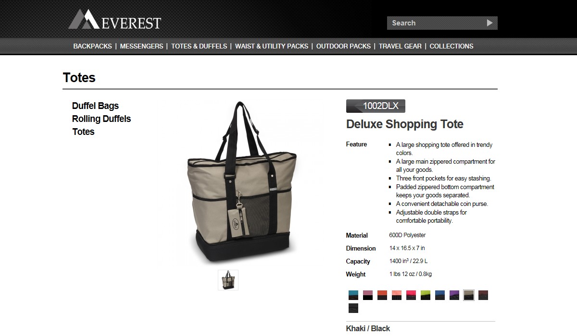Select the solid black color swatch
The image size is (577, 336).
[x=353, y=308]
